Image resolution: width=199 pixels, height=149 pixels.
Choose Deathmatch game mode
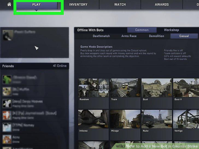click(x=101, y=36)
